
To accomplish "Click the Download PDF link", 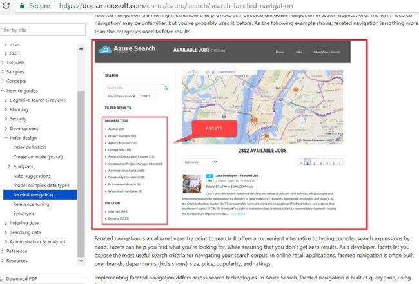I will (21, 279).
